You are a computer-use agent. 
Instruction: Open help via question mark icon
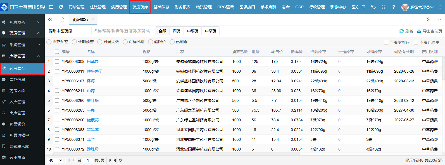click(x=393, y=7)
